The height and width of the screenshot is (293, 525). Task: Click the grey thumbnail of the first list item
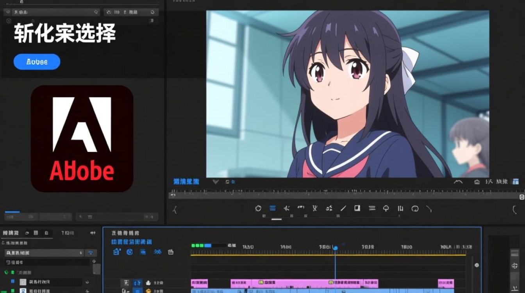pos(23,282)
